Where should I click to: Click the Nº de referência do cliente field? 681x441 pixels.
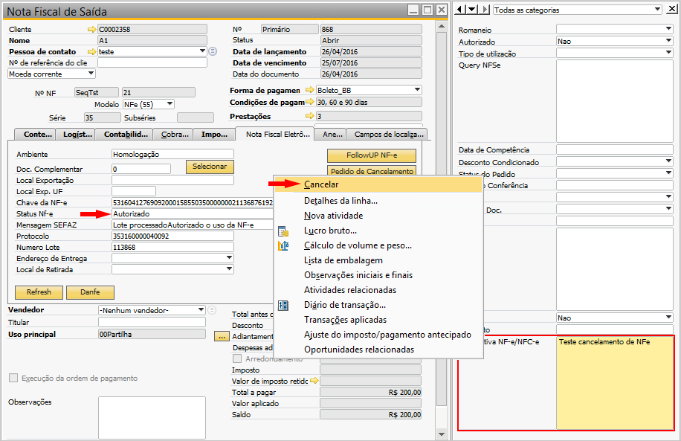(x=152, y=62)
